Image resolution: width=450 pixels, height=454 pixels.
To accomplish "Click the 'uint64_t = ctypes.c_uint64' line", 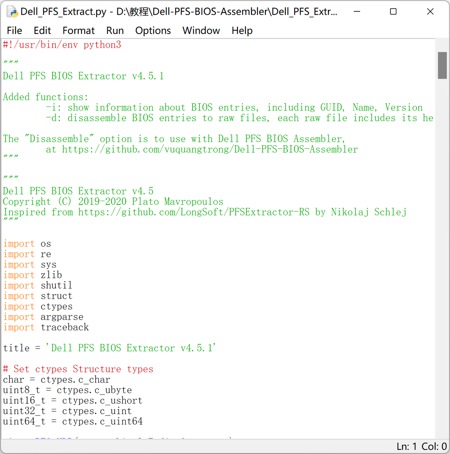I will tap(73, 421).
